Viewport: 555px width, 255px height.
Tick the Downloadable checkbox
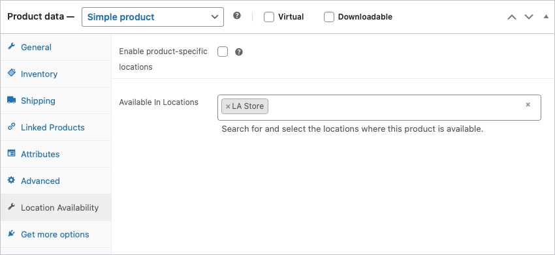coord(329,17)
